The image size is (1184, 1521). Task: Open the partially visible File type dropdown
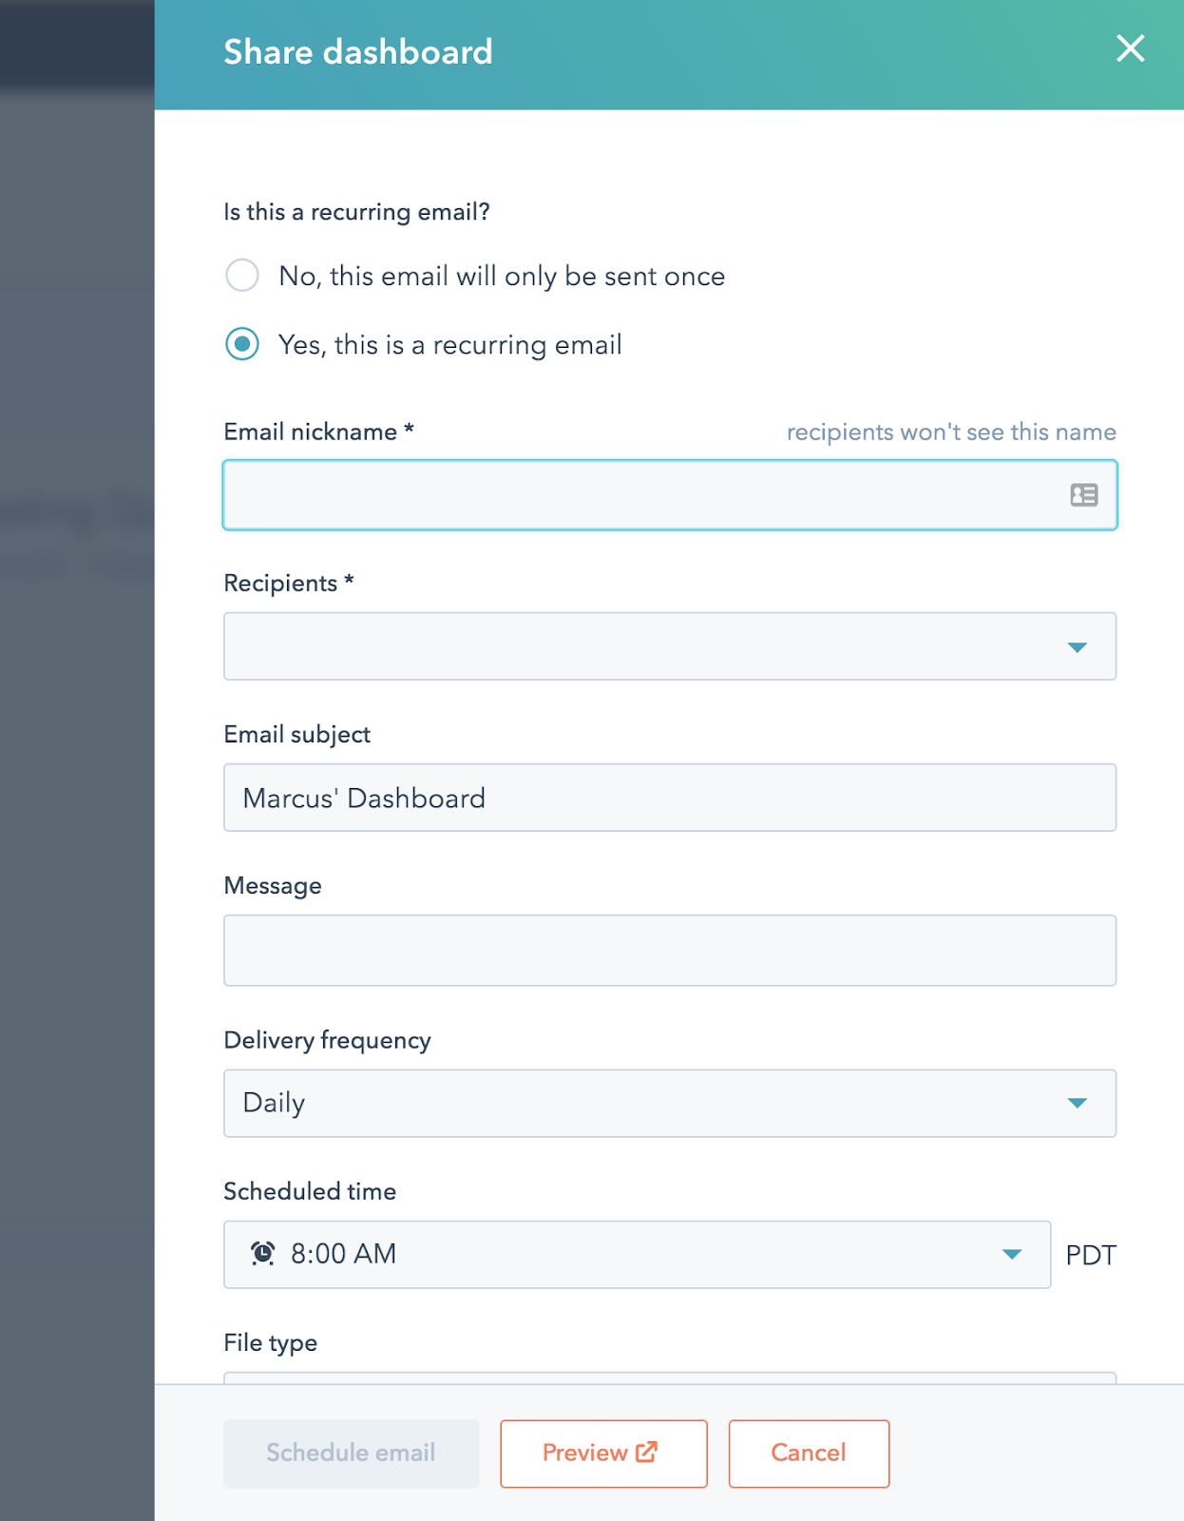tap(669, 1377)
